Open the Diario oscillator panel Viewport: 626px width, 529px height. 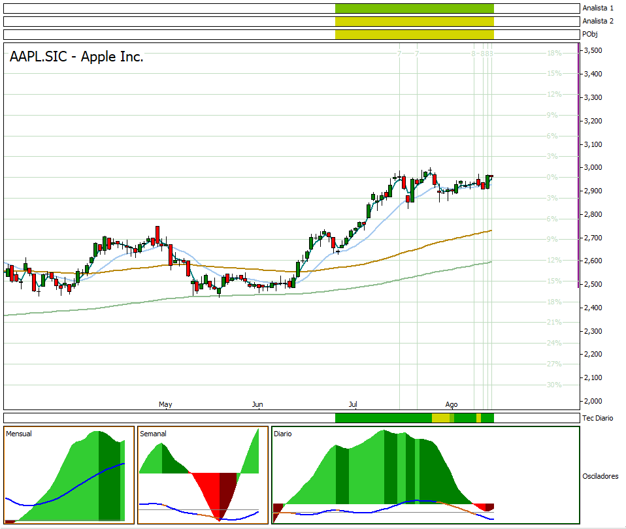[x=425, y=475]
